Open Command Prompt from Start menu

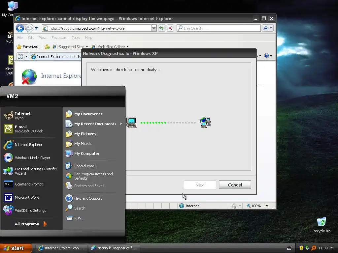(31, 184)
